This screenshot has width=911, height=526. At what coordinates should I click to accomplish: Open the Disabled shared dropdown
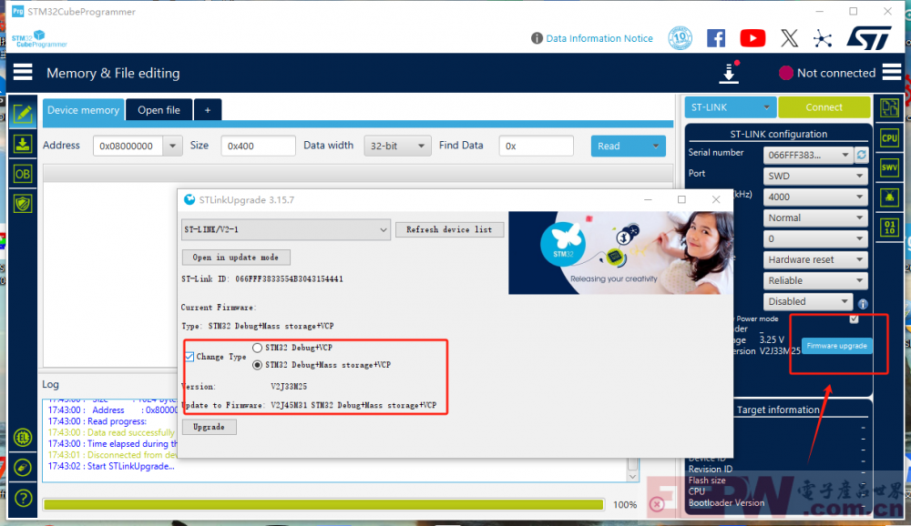pyautogui.click(x=807, y=301)
